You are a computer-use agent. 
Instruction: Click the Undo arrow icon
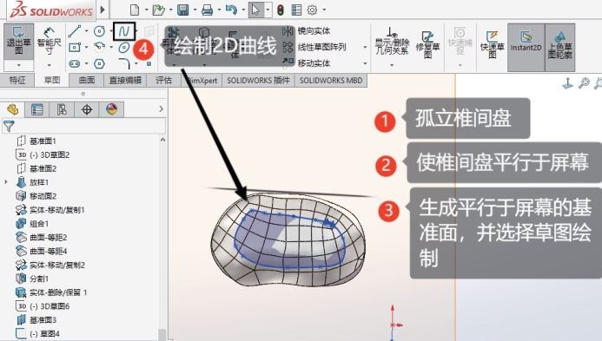231,10
